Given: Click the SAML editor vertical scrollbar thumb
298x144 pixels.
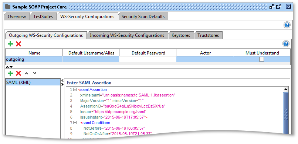Looking at the screenshot, I should coord(286,113).
